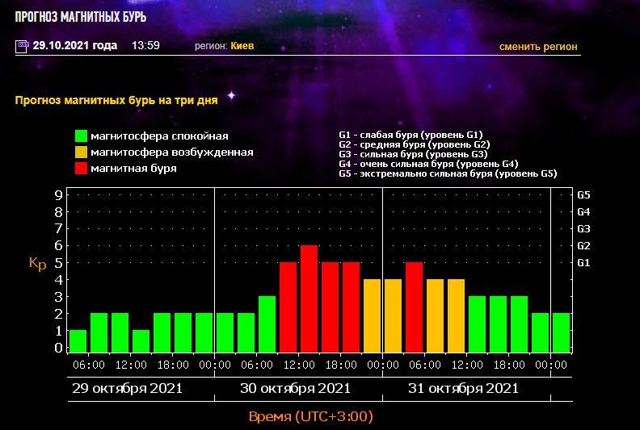This screenshot has width=640, height=430.
Task: Click the green 'магнитосфера спокойная' legend square
Action: tap(81, 136)
